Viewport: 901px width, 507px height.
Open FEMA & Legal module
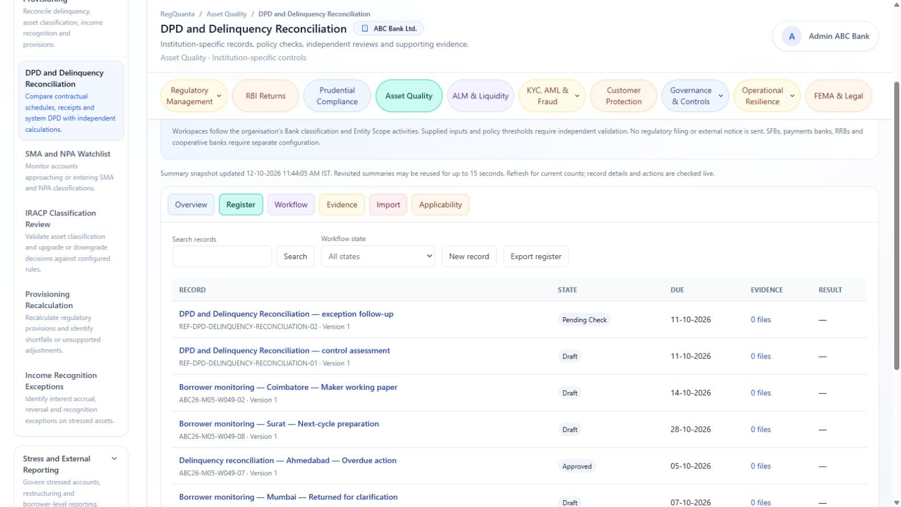838,96
